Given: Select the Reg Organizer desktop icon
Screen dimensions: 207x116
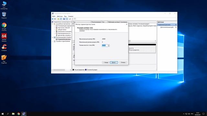Looking at the screenshot, I should [4, 59].
